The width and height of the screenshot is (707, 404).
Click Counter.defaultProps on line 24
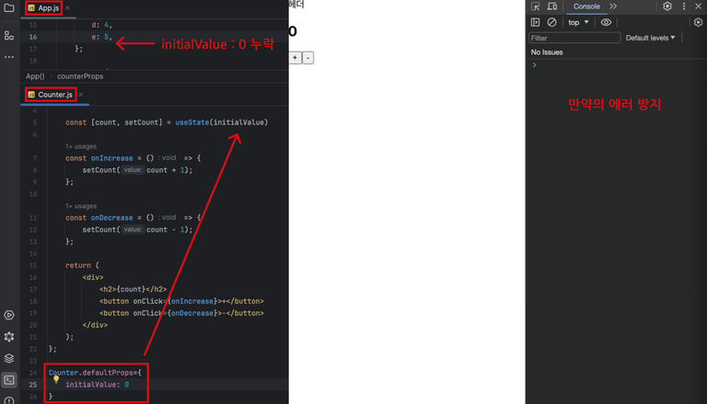[90, 373]
